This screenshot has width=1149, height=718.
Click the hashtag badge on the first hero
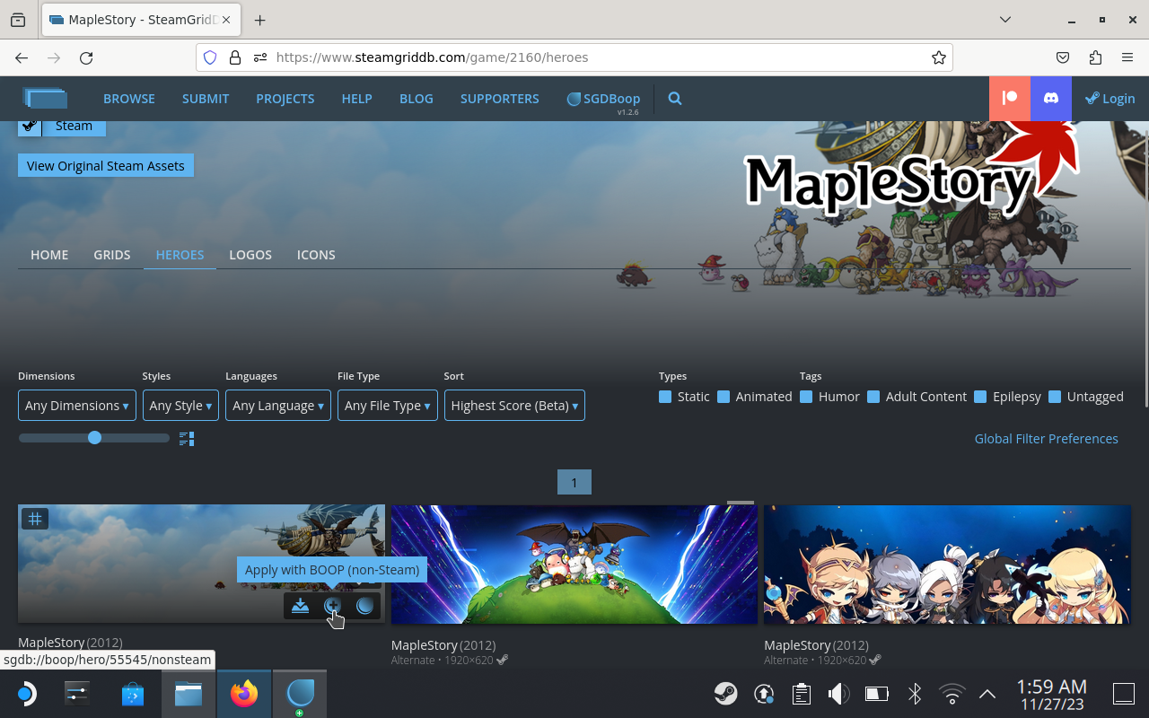click(x=35, y=519)
